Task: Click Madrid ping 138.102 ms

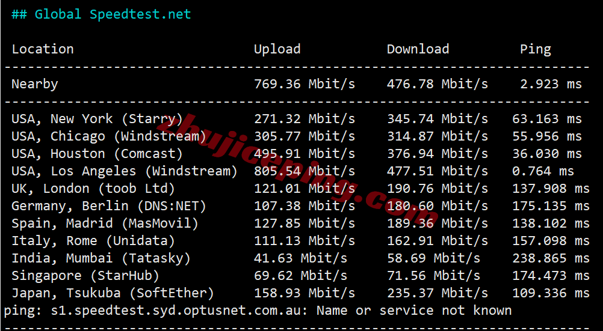Action: pos(551,223)
